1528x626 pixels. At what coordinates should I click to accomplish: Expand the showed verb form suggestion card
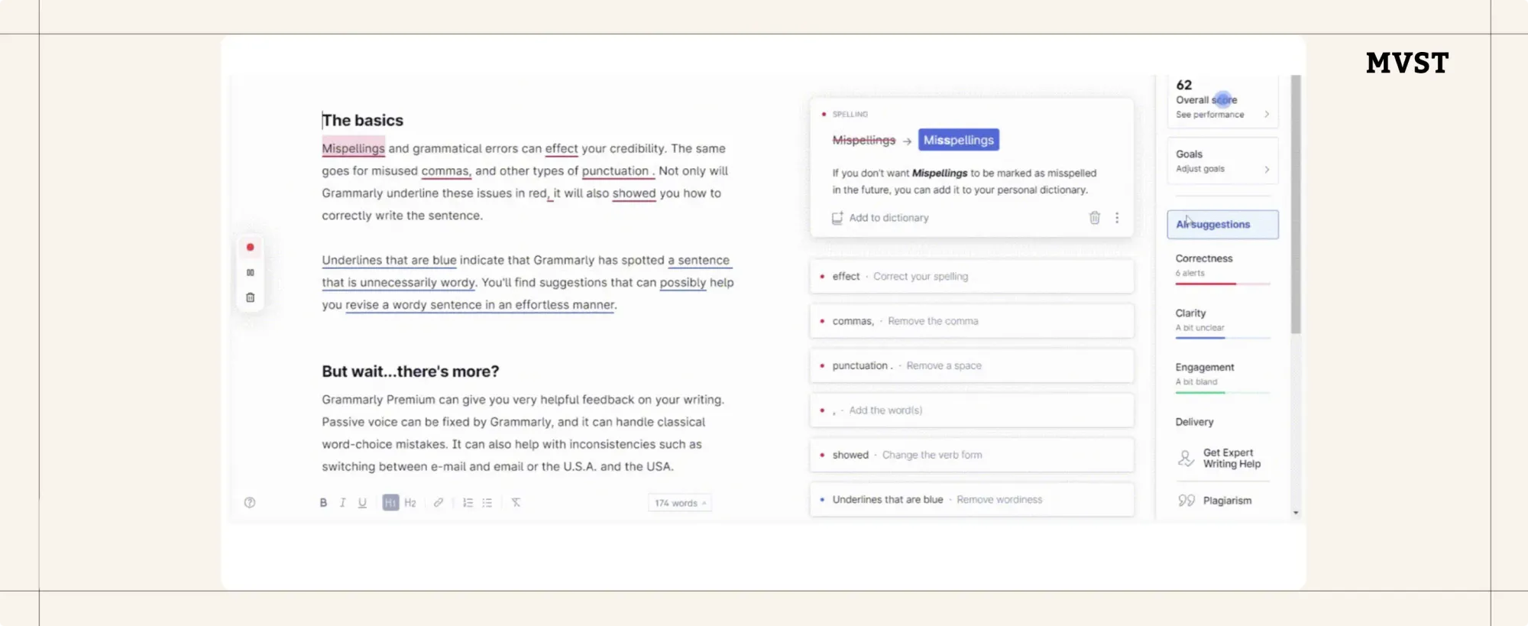point(972,455)
